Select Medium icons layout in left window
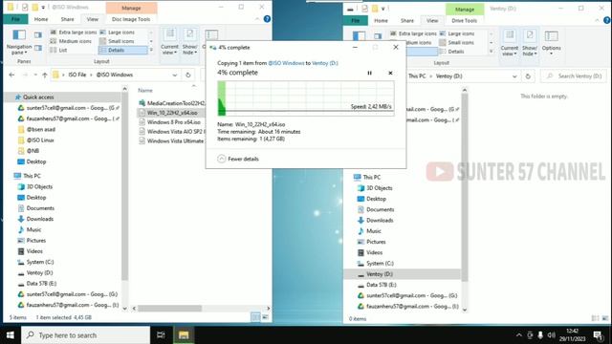Image resolution: width=612 pixels, height=344 pixels. click(x=71, y=41)
